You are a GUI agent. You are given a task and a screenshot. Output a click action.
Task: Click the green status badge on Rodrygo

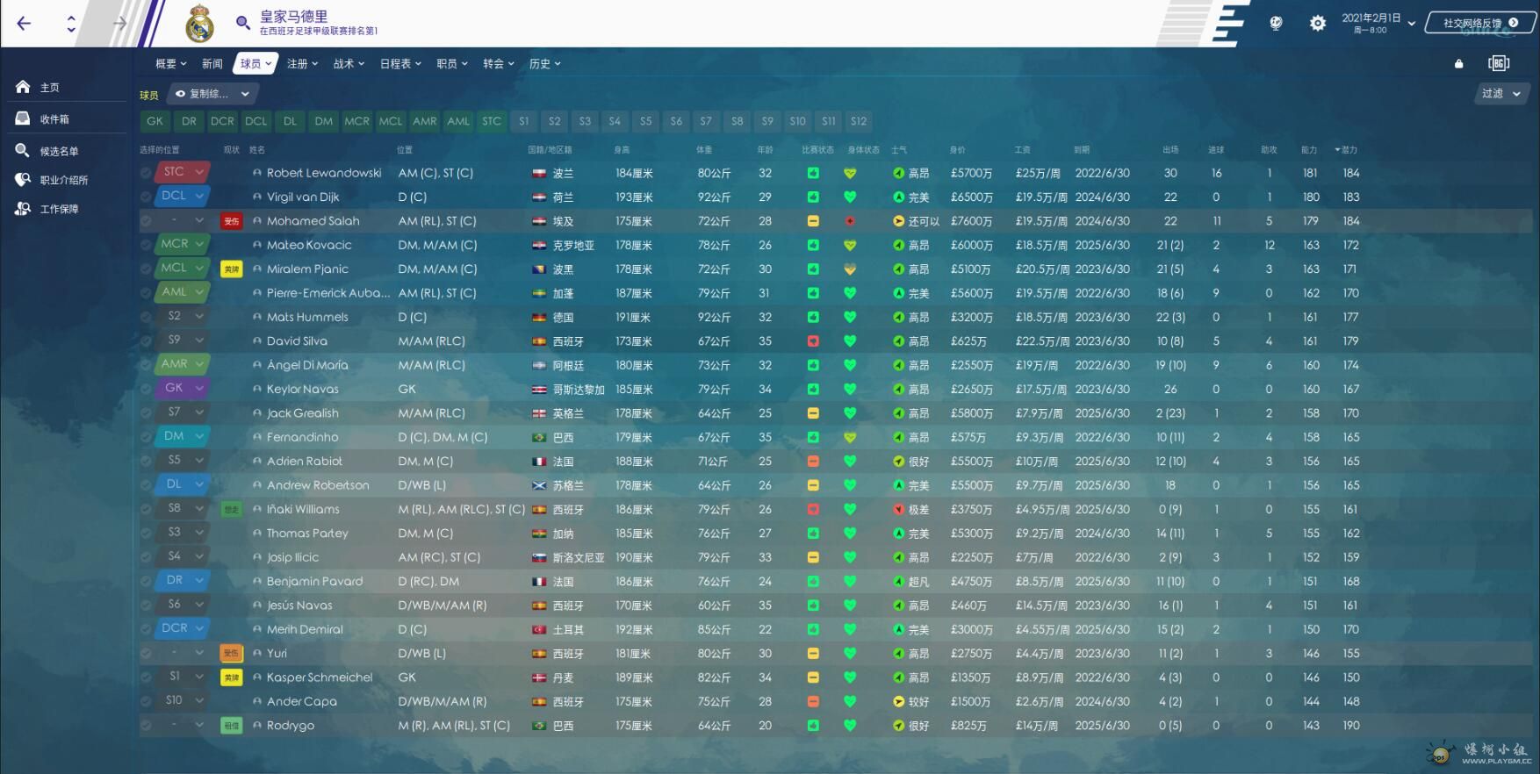[231, 726]
